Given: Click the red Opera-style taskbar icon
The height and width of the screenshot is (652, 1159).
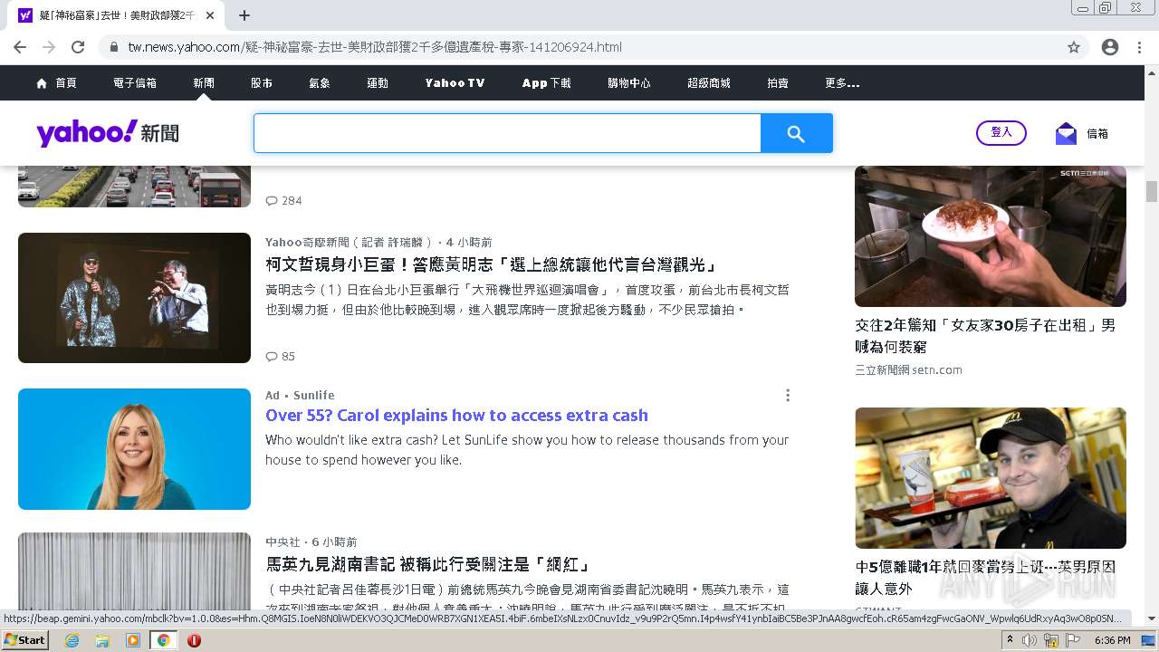Looking at the screenshot, I should (x=194, y=639).
